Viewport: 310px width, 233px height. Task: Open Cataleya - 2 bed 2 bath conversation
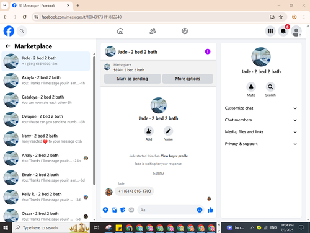46,100
